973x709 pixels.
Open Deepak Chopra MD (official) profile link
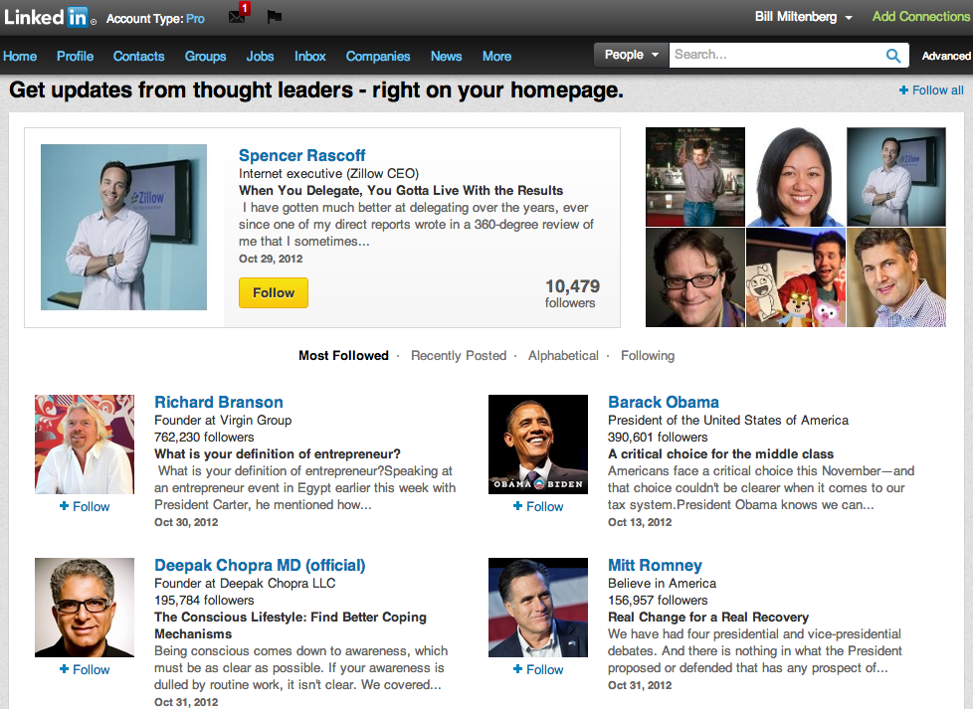pos(260,565)
